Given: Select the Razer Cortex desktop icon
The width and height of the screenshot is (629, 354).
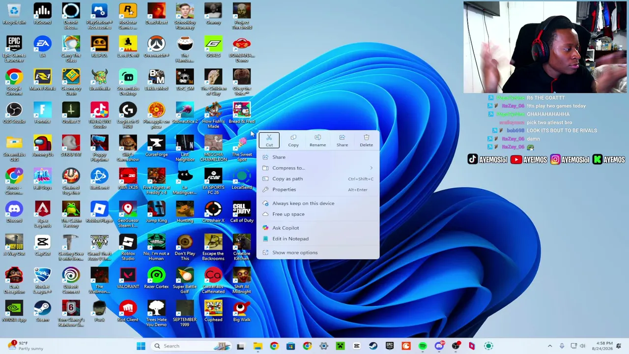Looking at the screenshot, I should click(x=156, y=278).
